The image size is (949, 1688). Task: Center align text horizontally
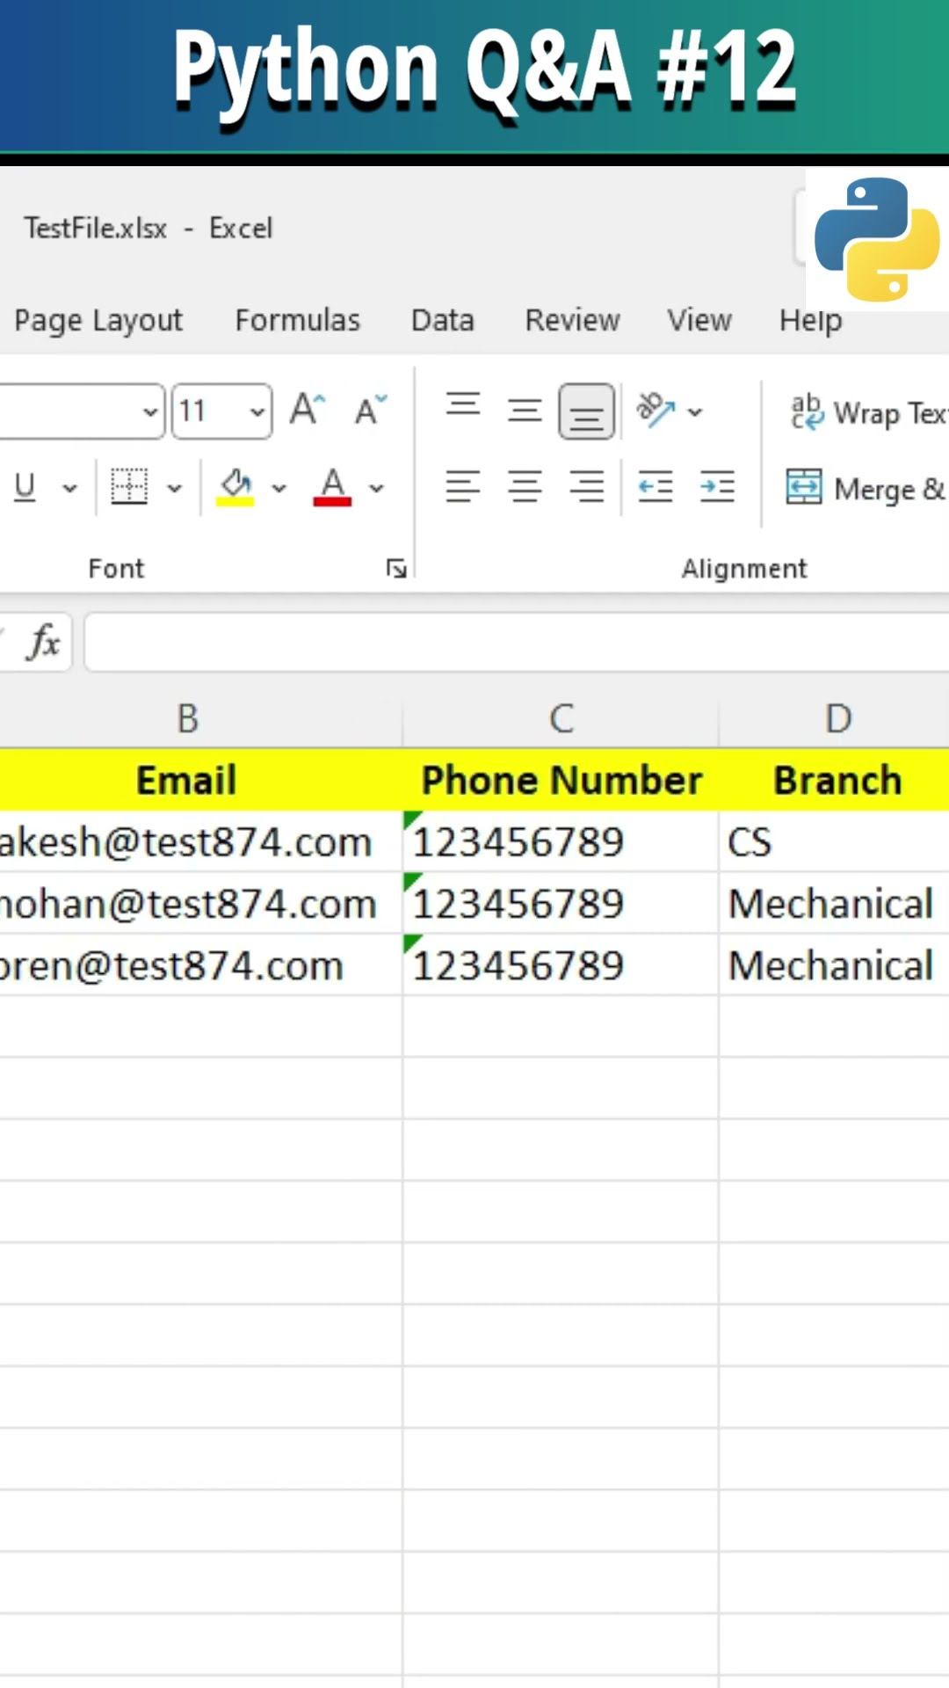pyautogui.click(x=525, y=486)
